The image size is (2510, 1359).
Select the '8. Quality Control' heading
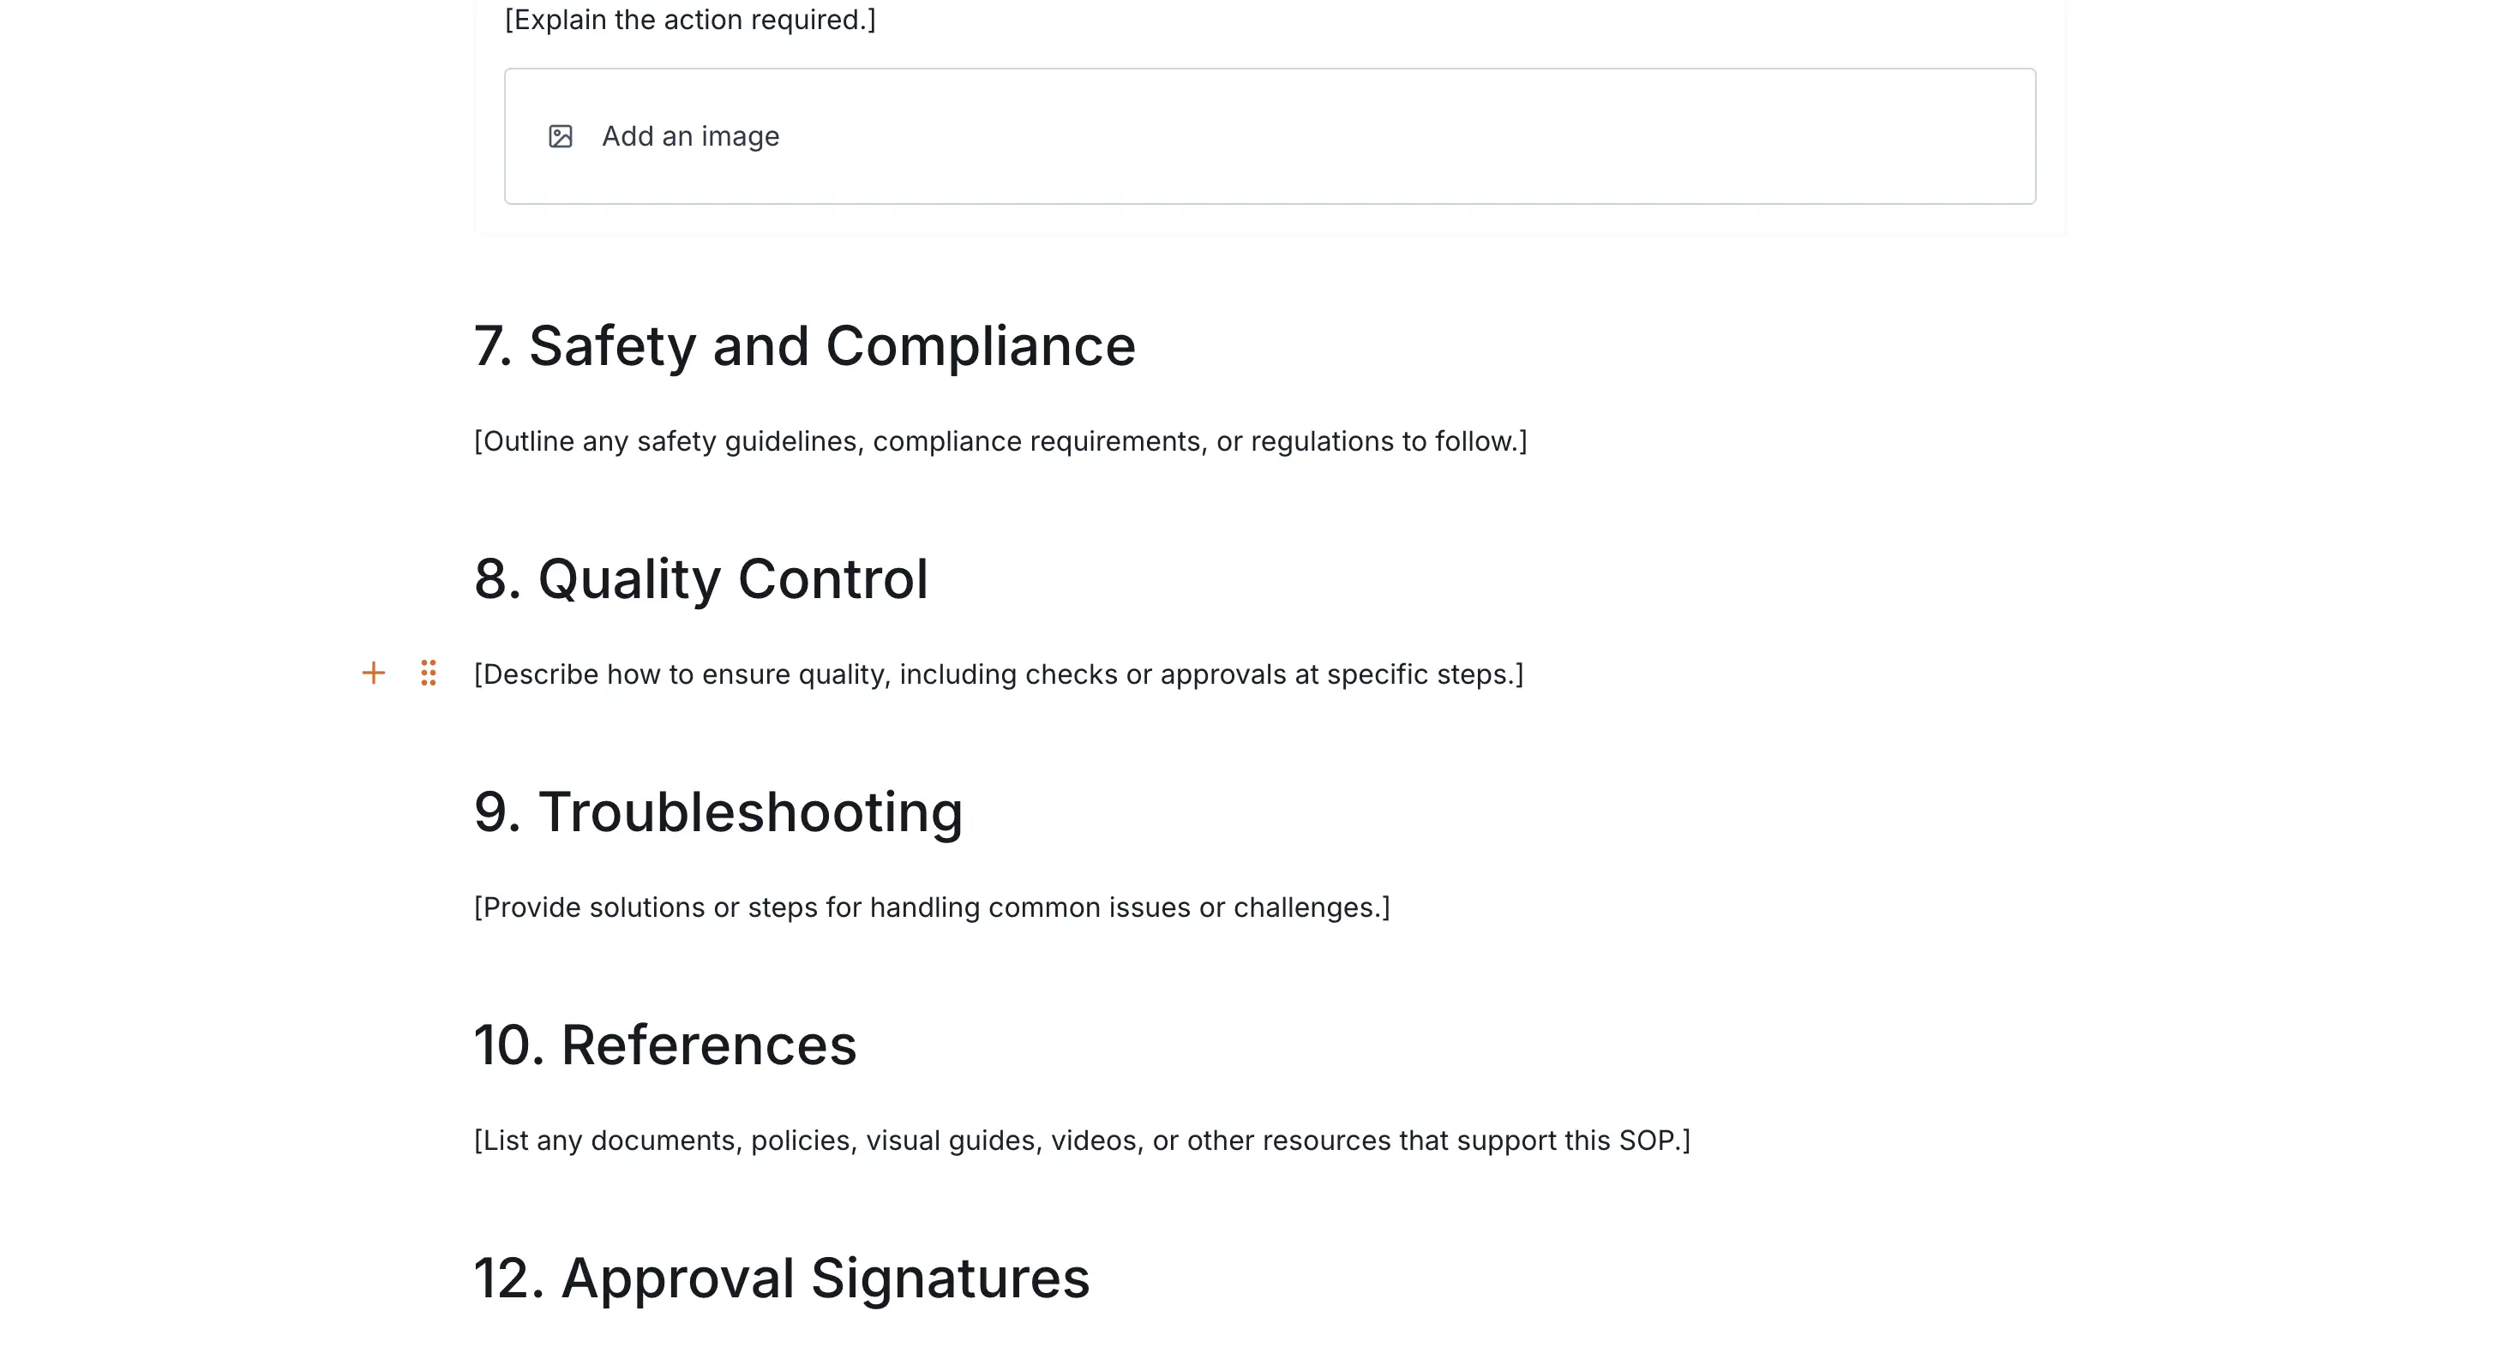[700, 578]
